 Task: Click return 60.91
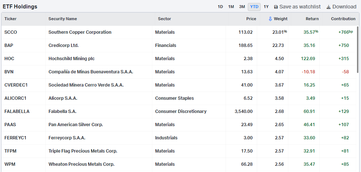310,111
